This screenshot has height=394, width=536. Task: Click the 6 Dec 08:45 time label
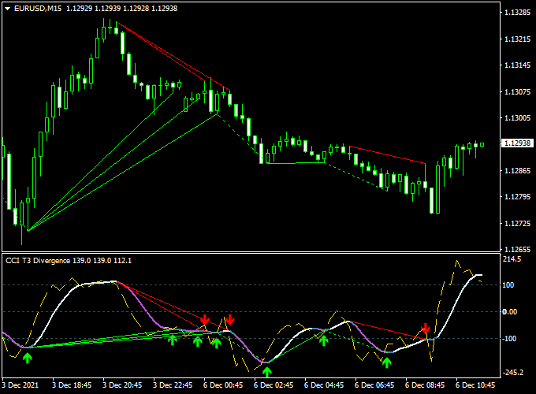[x=425, y=385]
